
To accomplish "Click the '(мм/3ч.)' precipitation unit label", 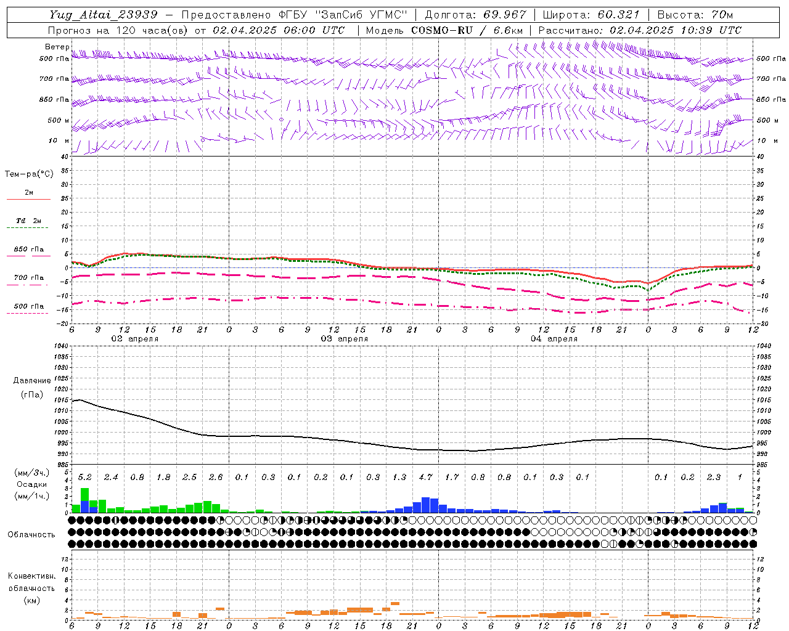I will (x=32, y=473).
